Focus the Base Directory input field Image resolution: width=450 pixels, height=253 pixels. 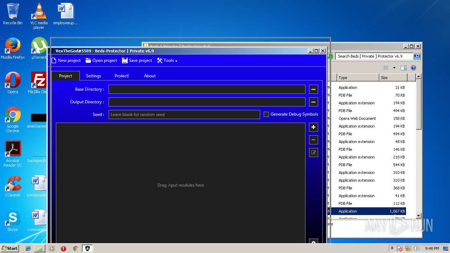pyautogui.click(x=207, y=89)
